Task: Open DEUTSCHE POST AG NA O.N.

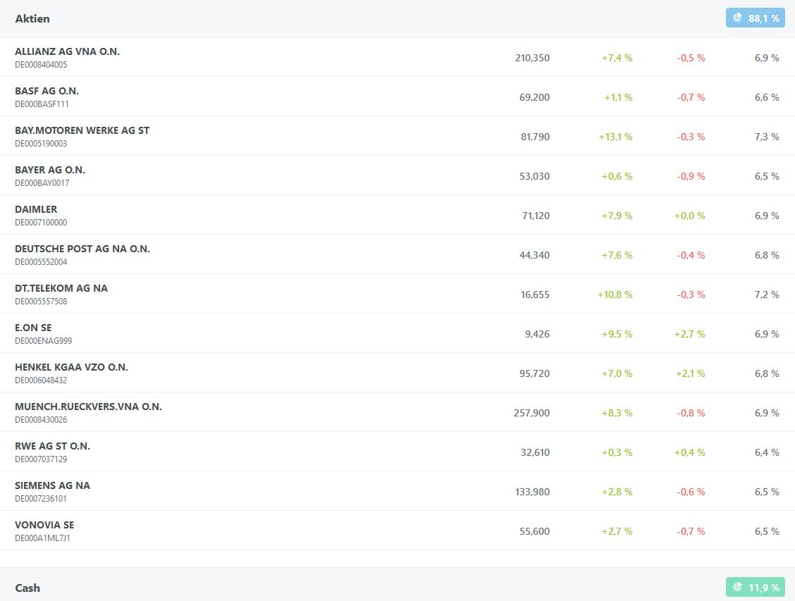Action: [82, 249]
